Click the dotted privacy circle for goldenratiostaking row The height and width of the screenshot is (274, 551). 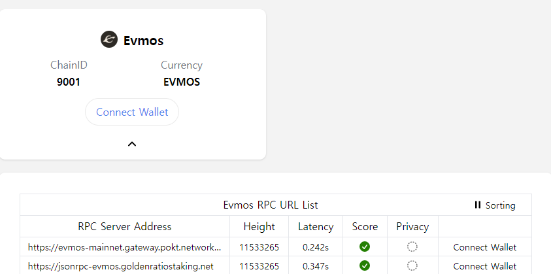tap(412, 265)
